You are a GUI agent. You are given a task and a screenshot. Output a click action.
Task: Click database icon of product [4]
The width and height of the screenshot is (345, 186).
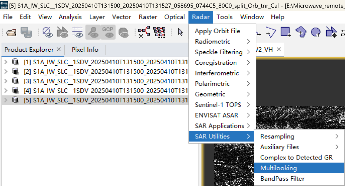coord(15,91)
